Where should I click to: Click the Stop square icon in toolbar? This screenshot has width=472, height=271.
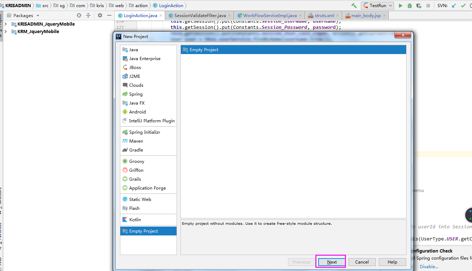coord(428,6)
